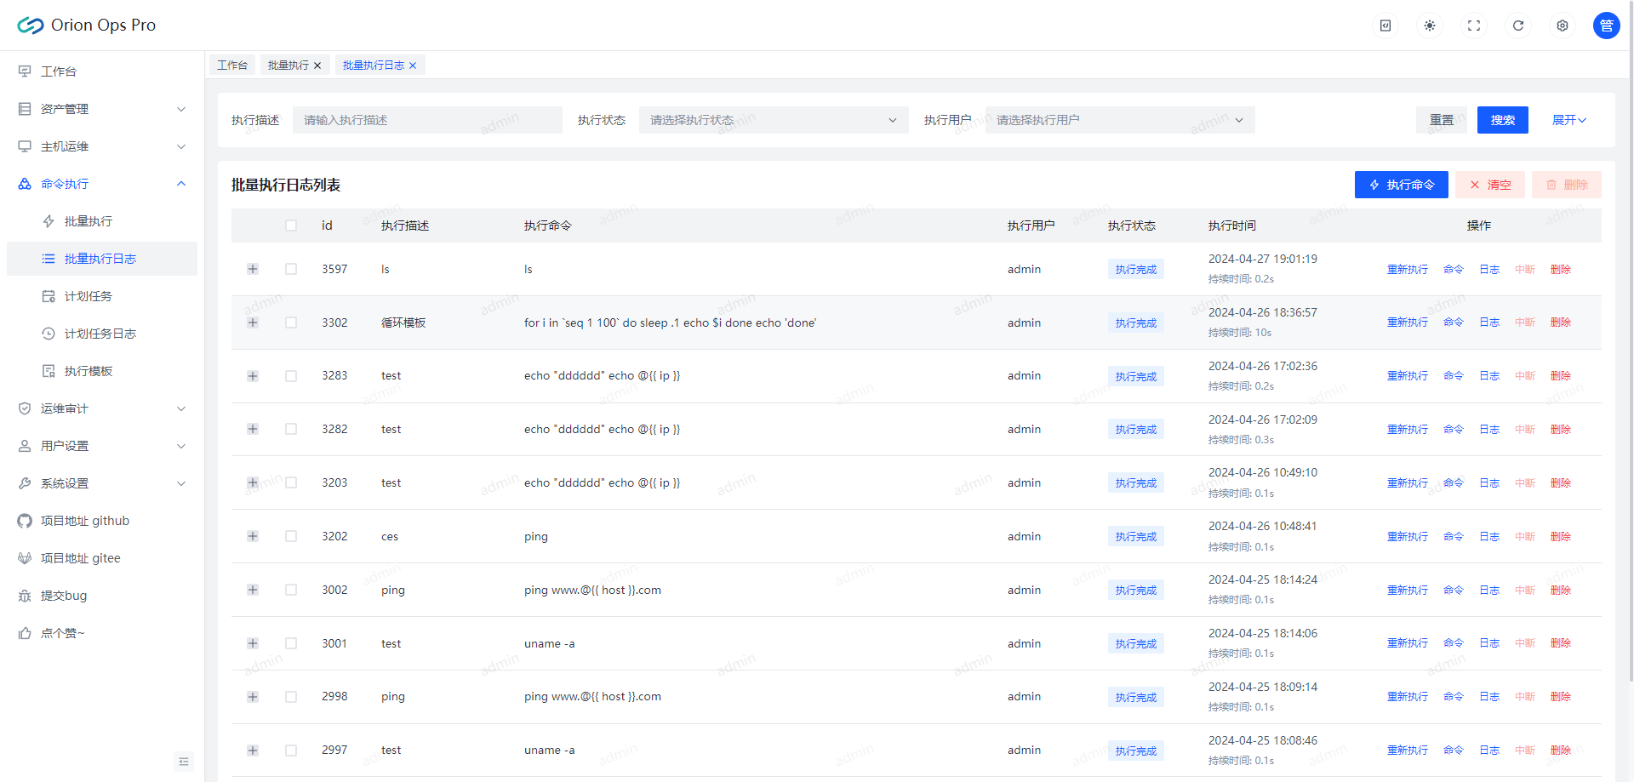Open 批量执行日志 in the sidebar
Viewport: 1634px width, 782px height.
point(102,259)
